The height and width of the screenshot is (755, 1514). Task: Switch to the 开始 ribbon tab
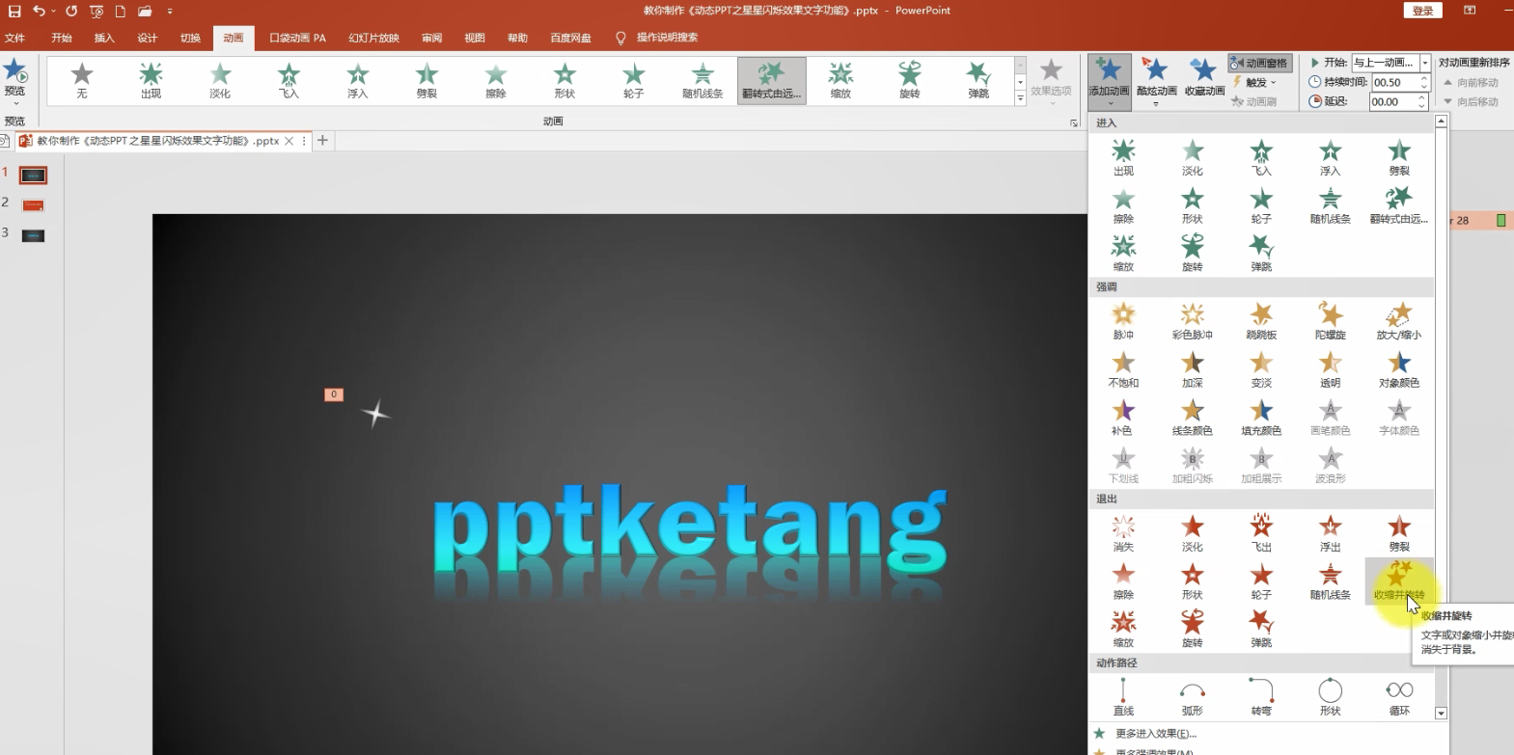click(62, 38)
